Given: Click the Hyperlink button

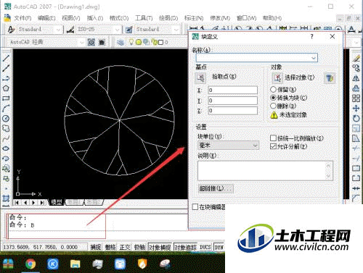Looking at the screenshot, I should click(x=216, y=188).
